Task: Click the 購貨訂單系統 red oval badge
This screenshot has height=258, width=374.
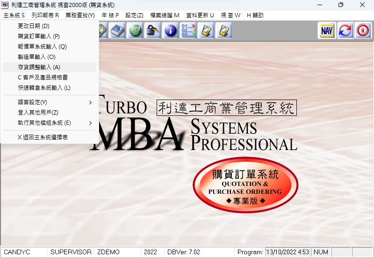Action: click(x=245, y=185)
